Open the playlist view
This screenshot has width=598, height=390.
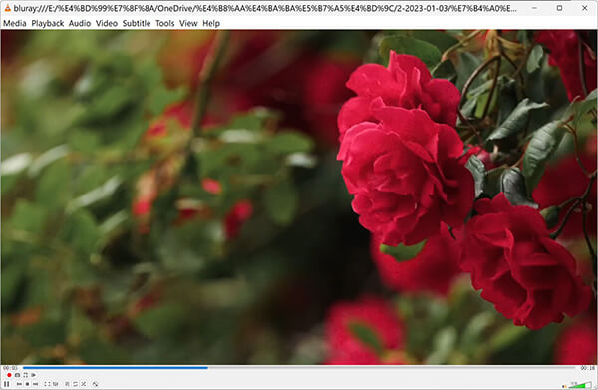coord(67,384)
